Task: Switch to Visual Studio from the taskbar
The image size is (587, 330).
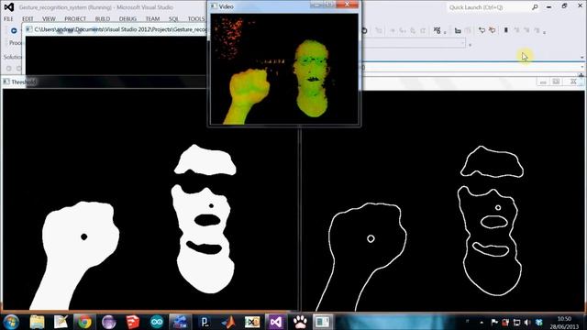Action: click(x=276, y=322)
